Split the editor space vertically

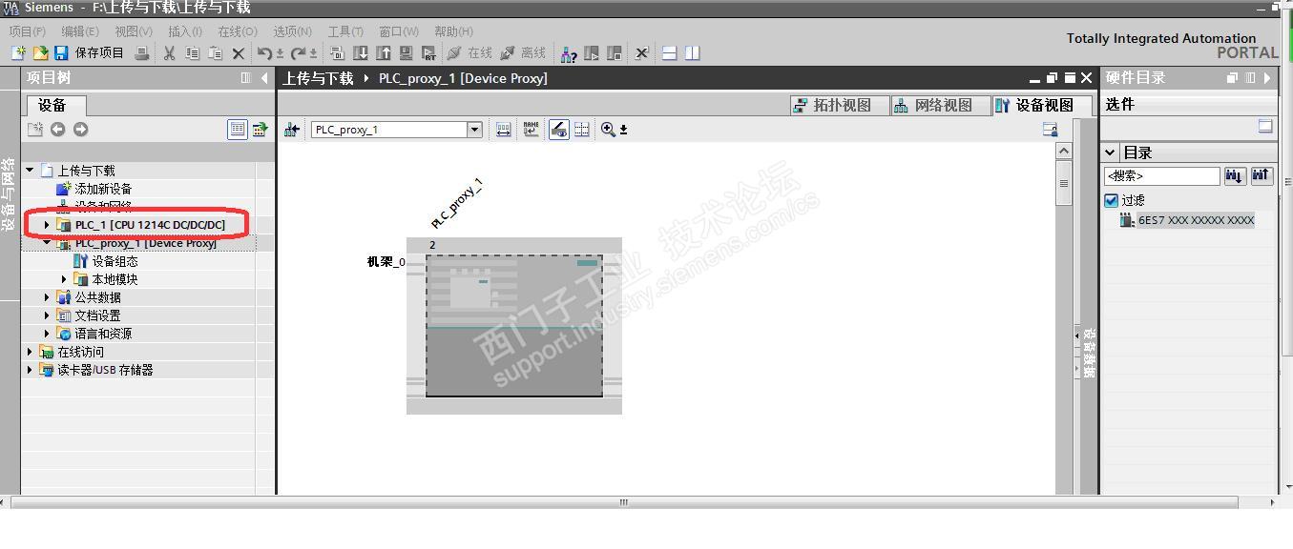pos(692,53)
